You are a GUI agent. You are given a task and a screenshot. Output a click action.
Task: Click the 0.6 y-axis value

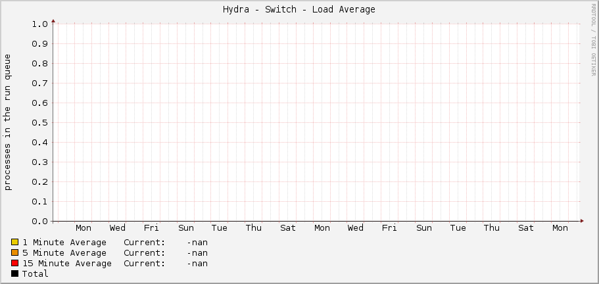coord(39,103)
